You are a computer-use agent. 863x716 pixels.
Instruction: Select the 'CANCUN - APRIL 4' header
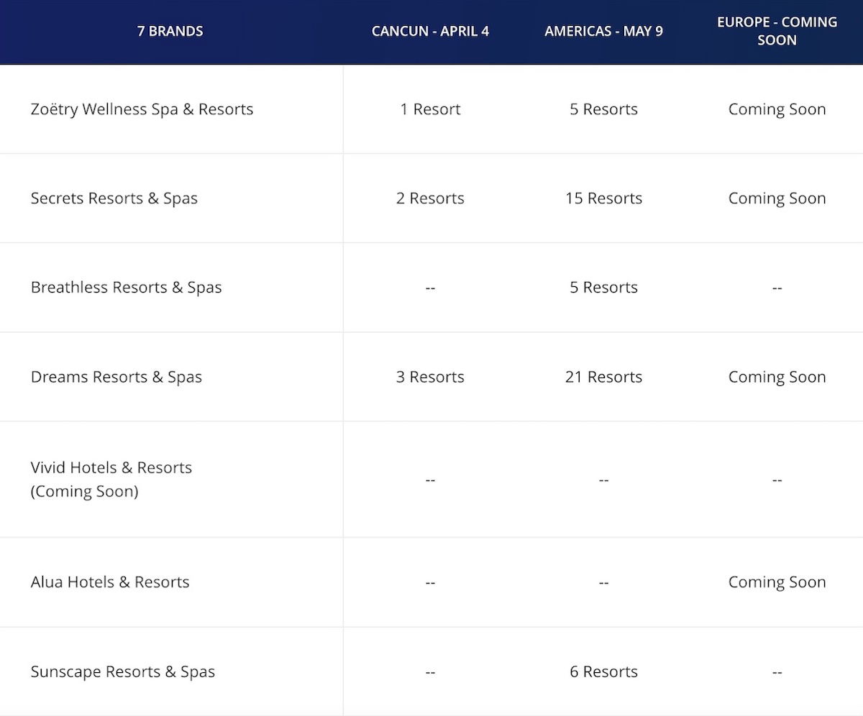tap(430, 31)
